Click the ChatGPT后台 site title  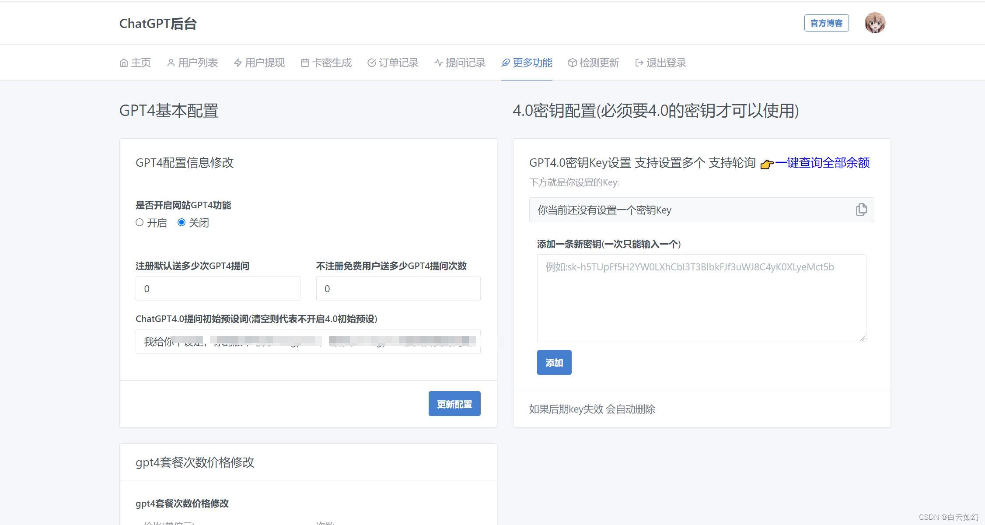click(158, 23)
